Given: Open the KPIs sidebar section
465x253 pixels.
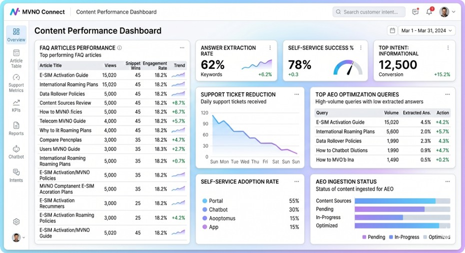Looking at the screenshot, I should tap(16, 106).
